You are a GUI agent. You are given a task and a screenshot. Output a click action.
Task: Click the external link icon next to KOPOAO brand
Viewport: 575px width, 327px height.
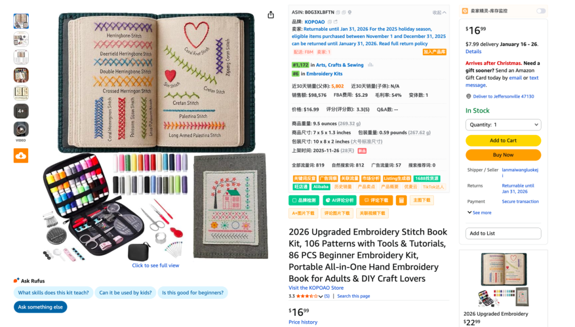[x=335, y=22]
